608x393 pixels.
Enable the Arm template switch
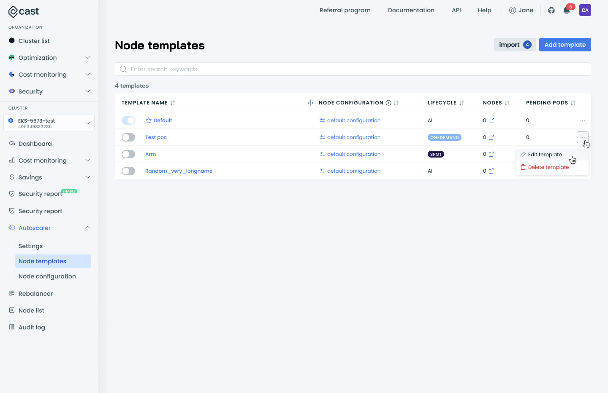pos(128,154)
